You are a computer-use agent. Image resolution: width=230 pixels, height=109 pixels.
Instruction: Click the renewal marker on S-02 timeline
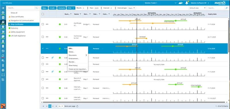click(146, 38)
